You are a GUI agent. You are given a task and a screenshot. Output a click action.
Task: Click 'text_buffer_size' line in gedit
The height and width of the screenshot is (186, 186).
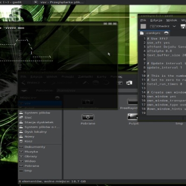(x=166, y=55)
